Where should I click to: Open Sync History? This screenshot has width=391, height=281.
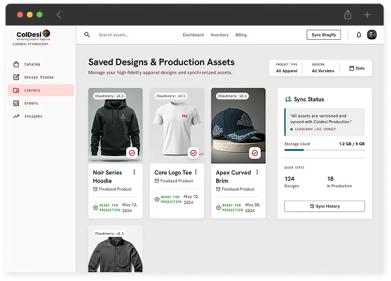pos(324,206)
